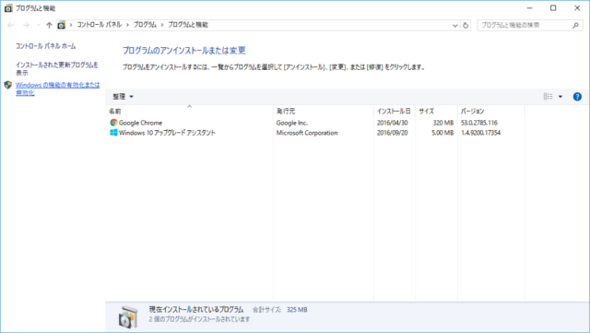Click the installed programs box icon
Image resolution: width=590 pixels, height=333 pixels.
128,316
